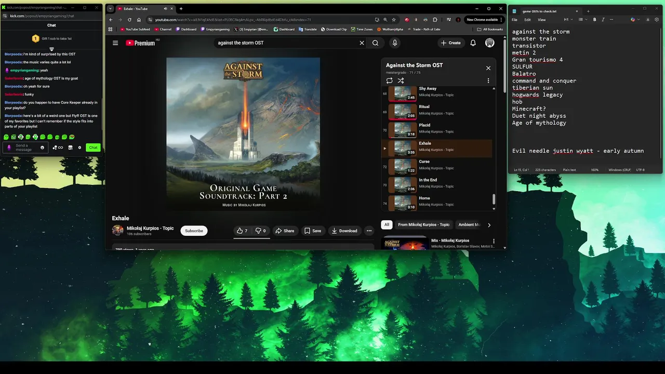Click New Chrome available update button

[x=483, y=20]
